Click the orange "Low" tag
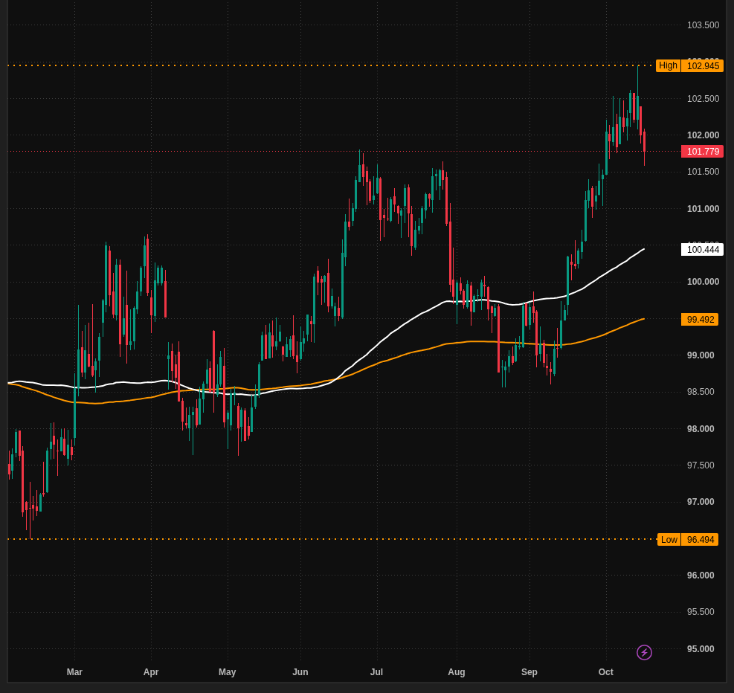Viewport: 734px width, 693px height. (669, 540)
